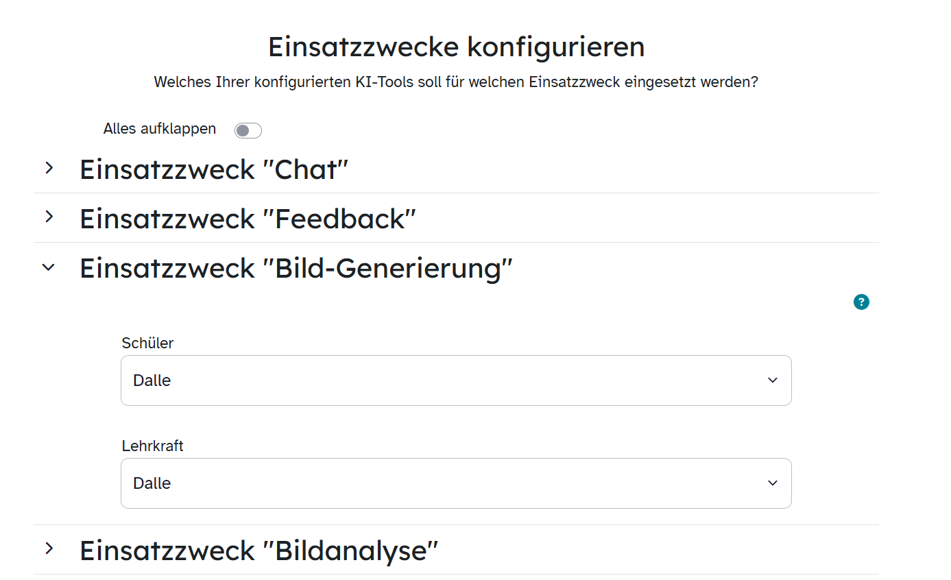Expand the Feedback section chevron arrow
The width and height of the screenshot is (951, 580).
coord(49,217)
